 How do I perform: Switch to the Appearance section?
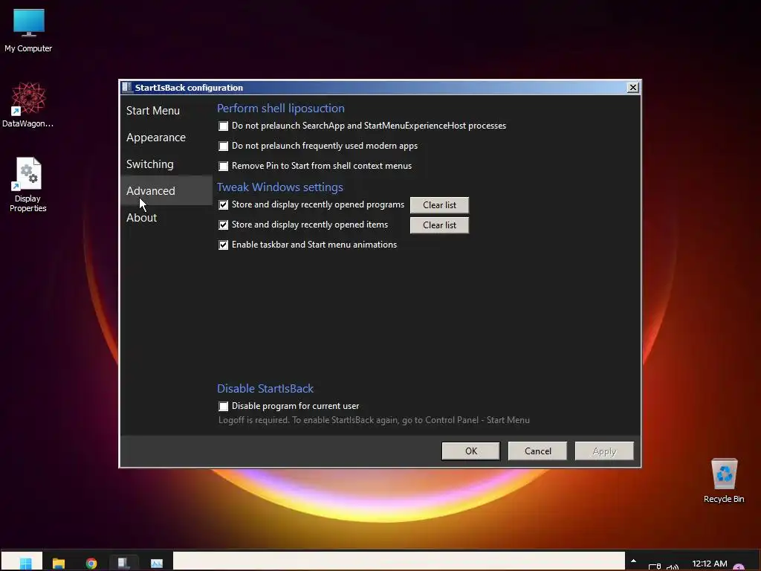(156, 138)
